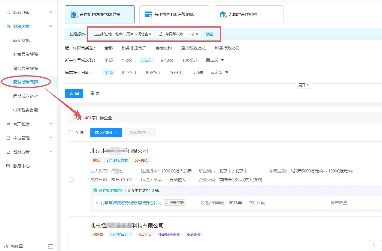Choose 1-2次 abnormal count option

[x=127, y=60]
